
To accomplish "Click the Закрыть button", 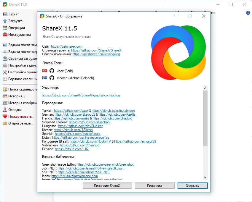I will (x=192, y=186).
